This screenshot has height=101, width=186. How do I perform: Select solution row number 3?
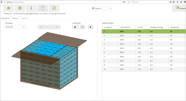[144, 40]
